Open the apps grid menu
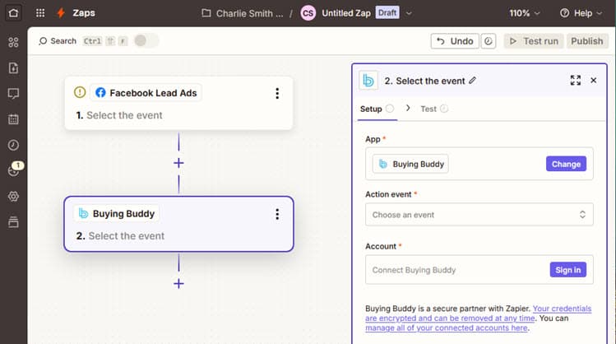The width and height of the screenshot is (616, 344). 40,13
